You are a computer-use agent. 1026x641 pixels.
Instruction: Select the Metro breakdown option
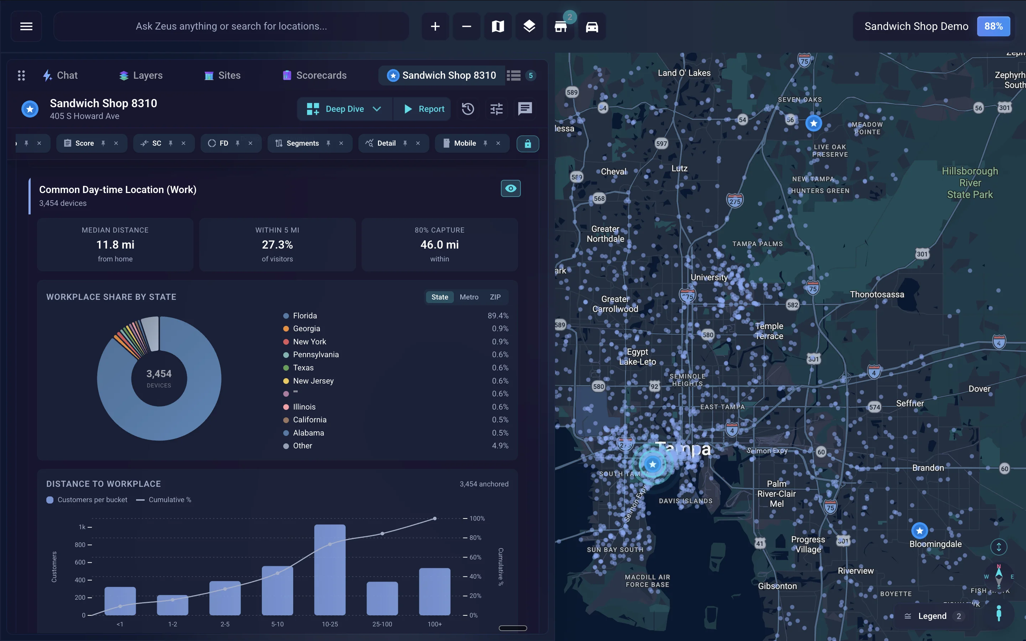coord(469,297)
